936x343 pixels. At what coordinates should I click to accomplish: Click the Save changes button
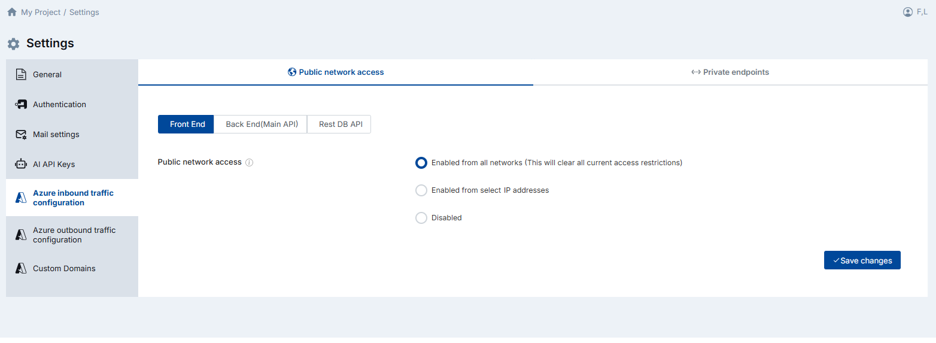coord(862,260)
